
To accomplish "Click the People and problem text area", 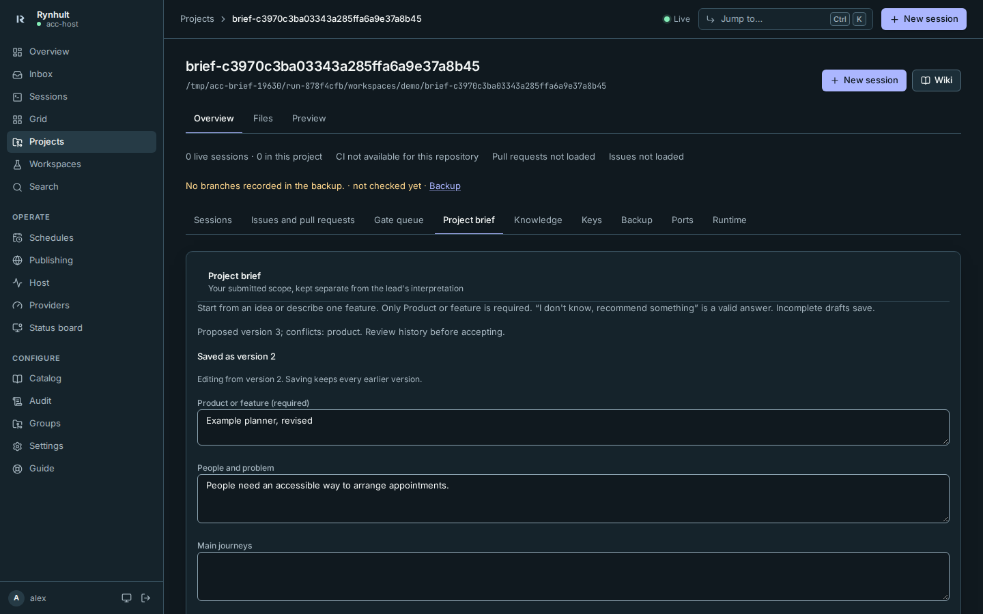I will pyautogui.click(x=573, y=499).
